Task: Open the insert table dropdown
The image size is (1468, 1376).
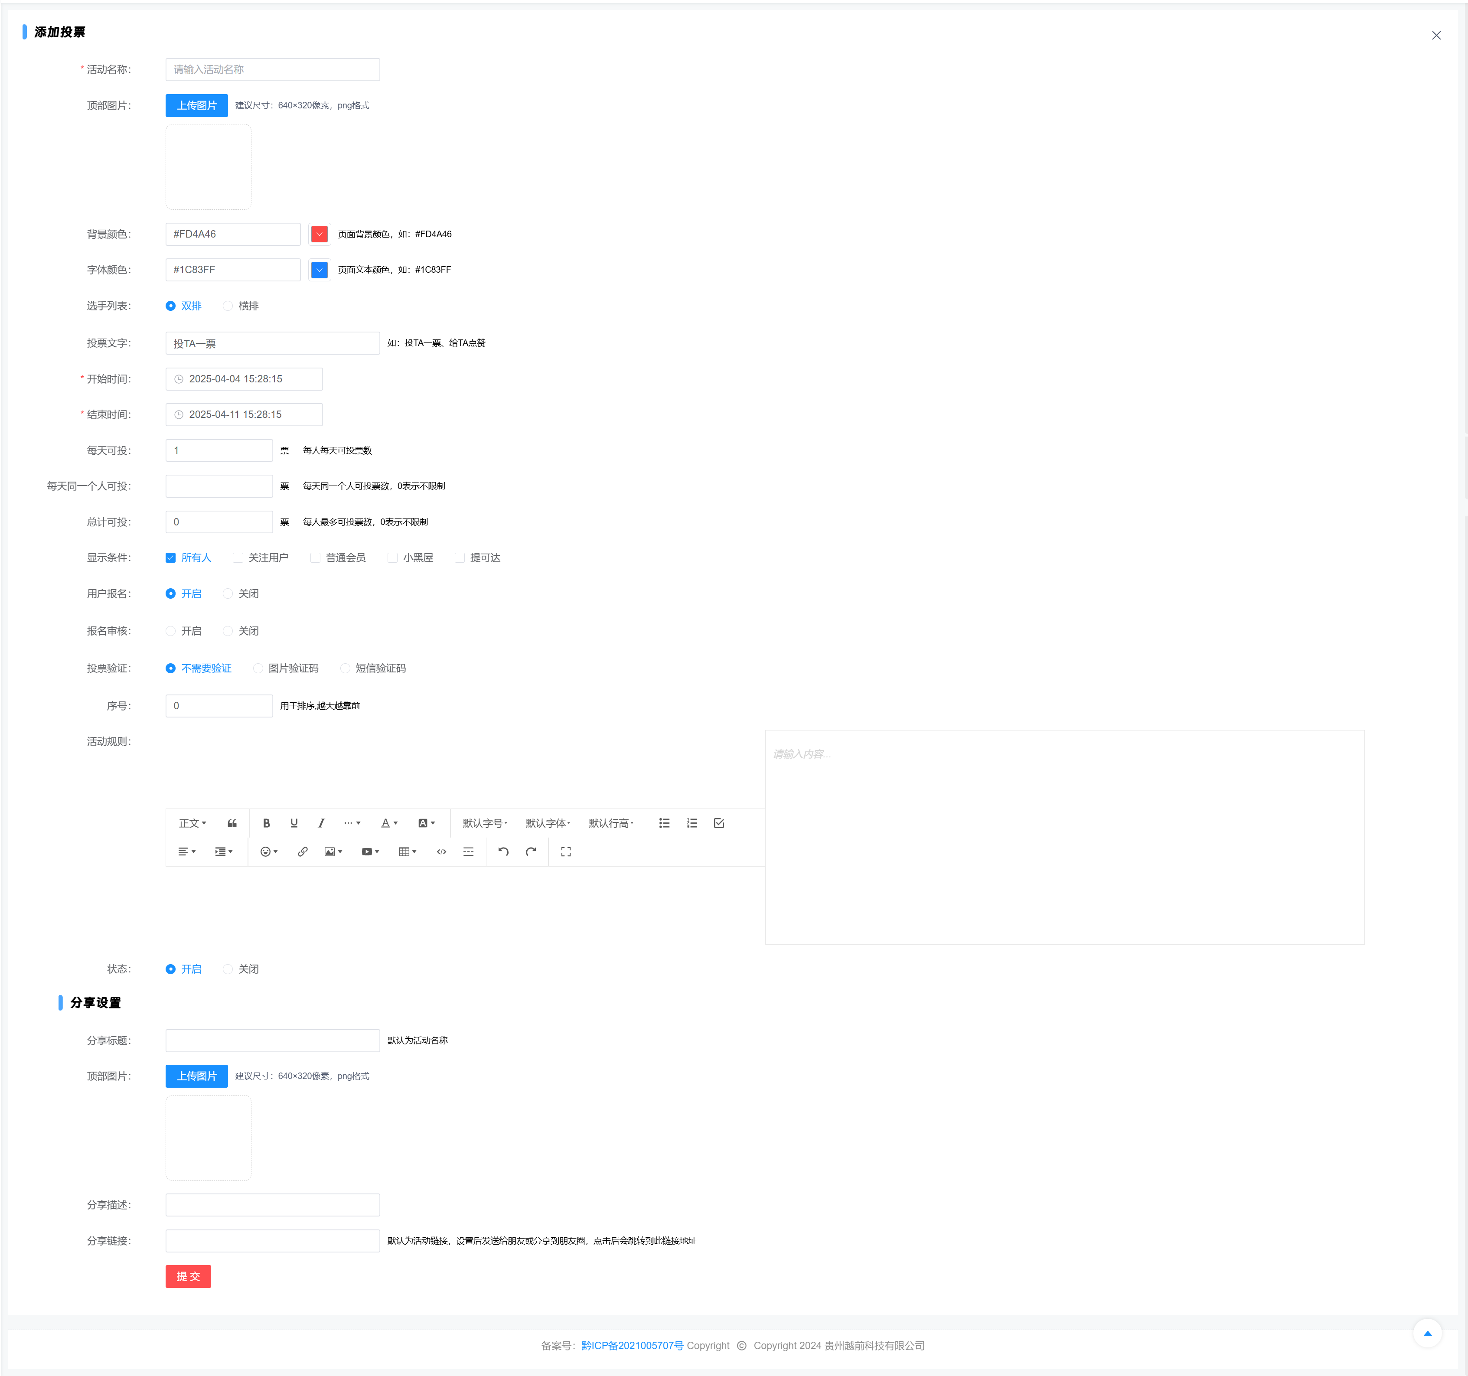Action: click(x=408, y=852)
